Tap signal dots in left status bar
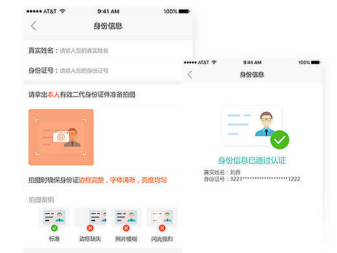 (x=34, y=11)
